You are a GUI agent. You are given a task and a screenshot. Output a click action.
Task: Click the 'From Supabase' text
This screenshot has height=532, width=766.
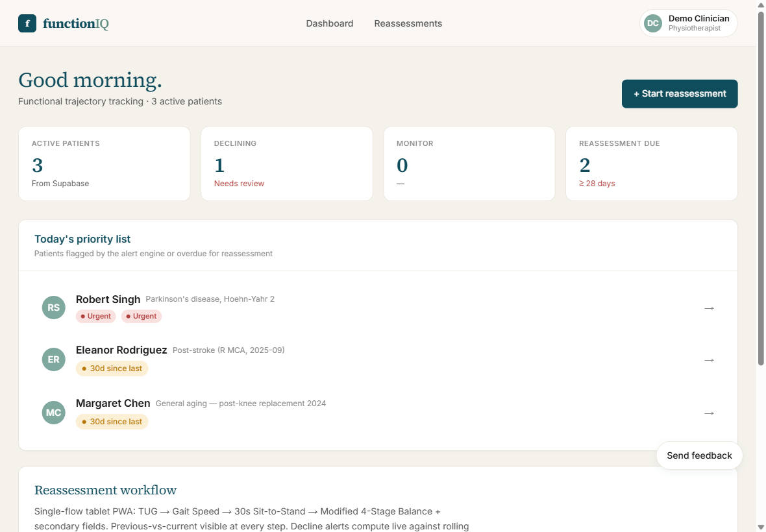click(60, 184)
